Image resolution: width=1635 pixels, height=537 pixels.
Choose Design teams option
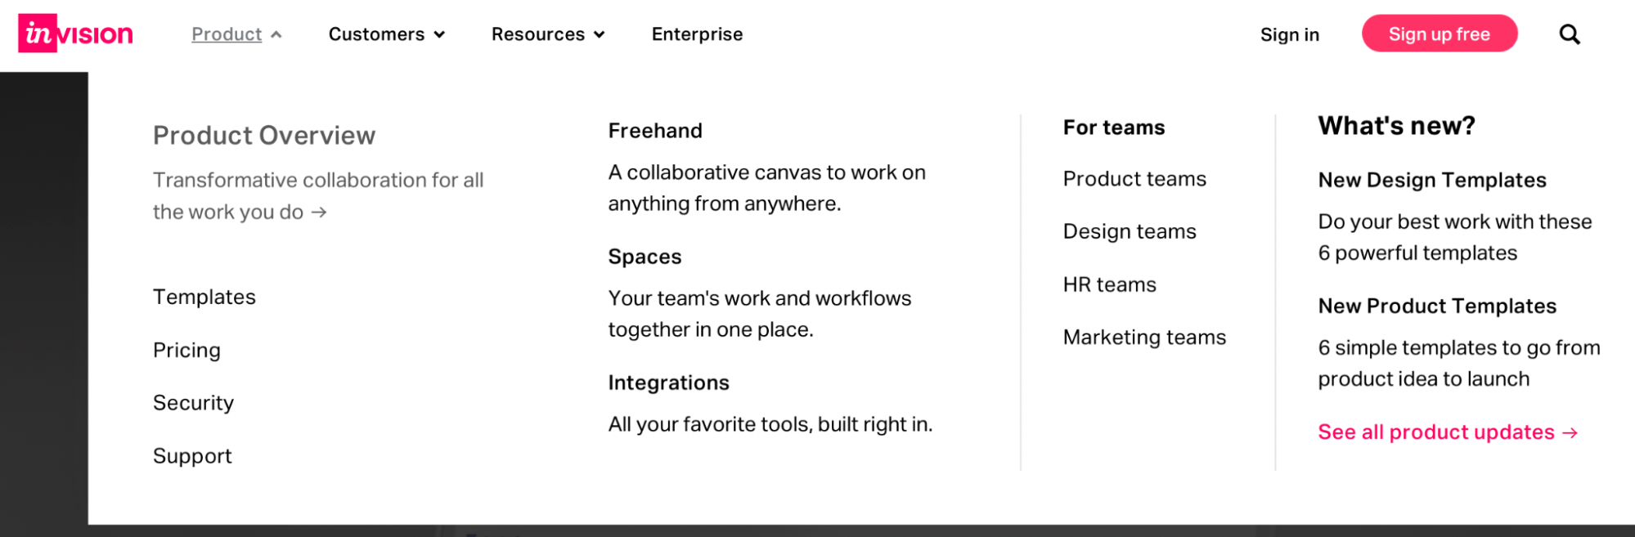pyautogui.click(x=1130, y=231)
